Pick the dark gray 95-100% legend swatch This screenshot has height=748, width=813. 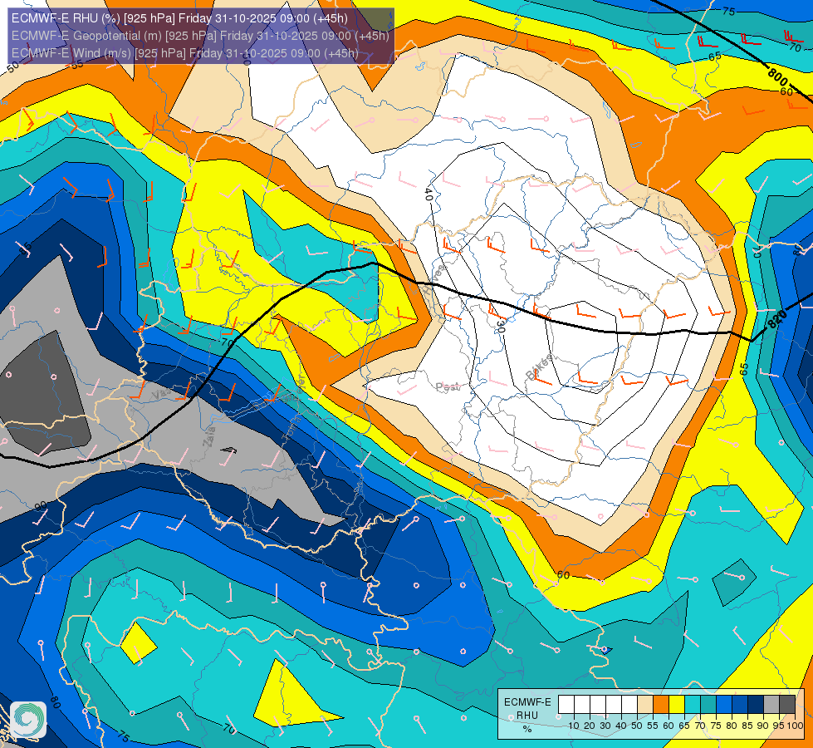(787, 705)
